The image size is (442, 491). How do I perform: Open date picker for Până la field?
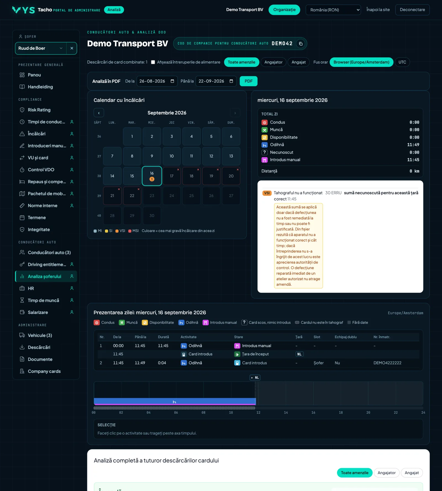coord(231,81)
